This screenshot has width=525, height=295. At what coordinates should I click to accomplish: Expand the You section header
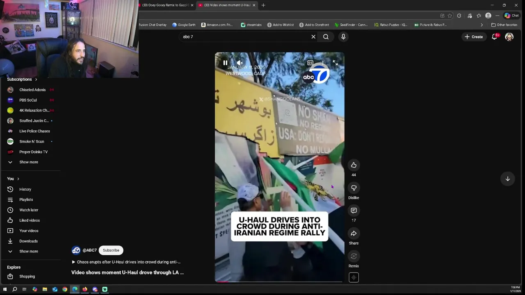tap(13, 179)
